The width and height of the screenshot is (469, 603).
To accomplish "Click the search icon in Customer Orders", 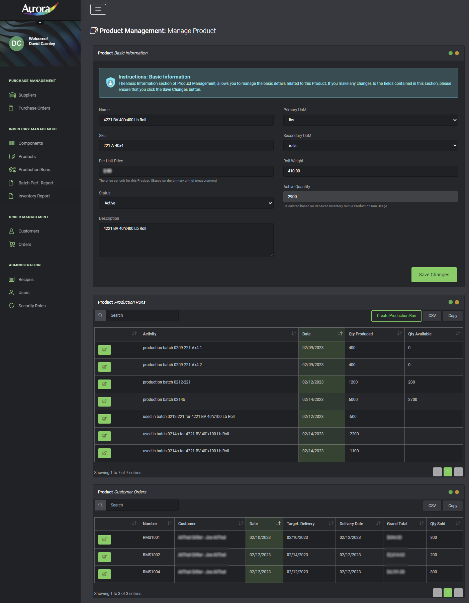I will (x=100, y=505).
